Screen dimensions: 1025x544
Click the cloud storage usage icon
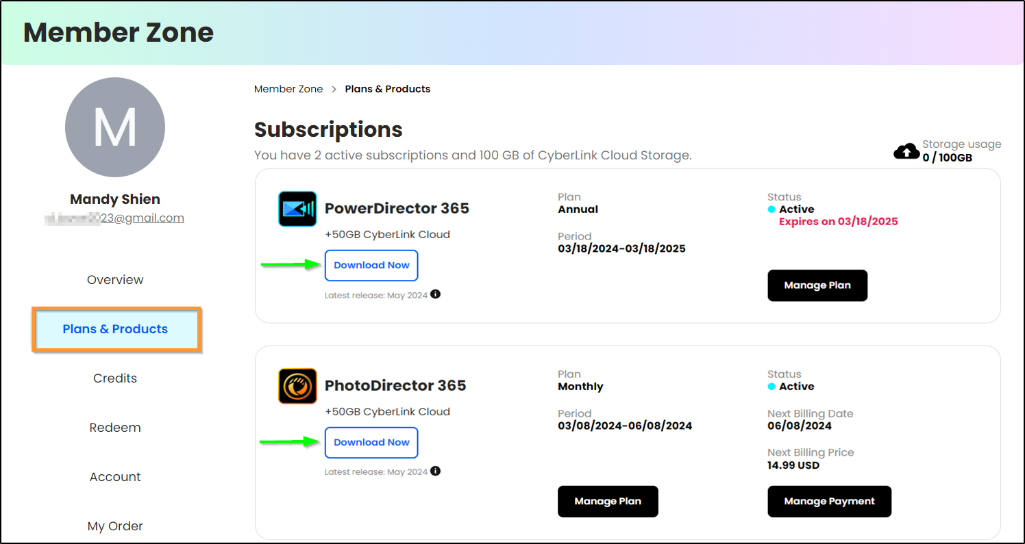coord(906,151)
